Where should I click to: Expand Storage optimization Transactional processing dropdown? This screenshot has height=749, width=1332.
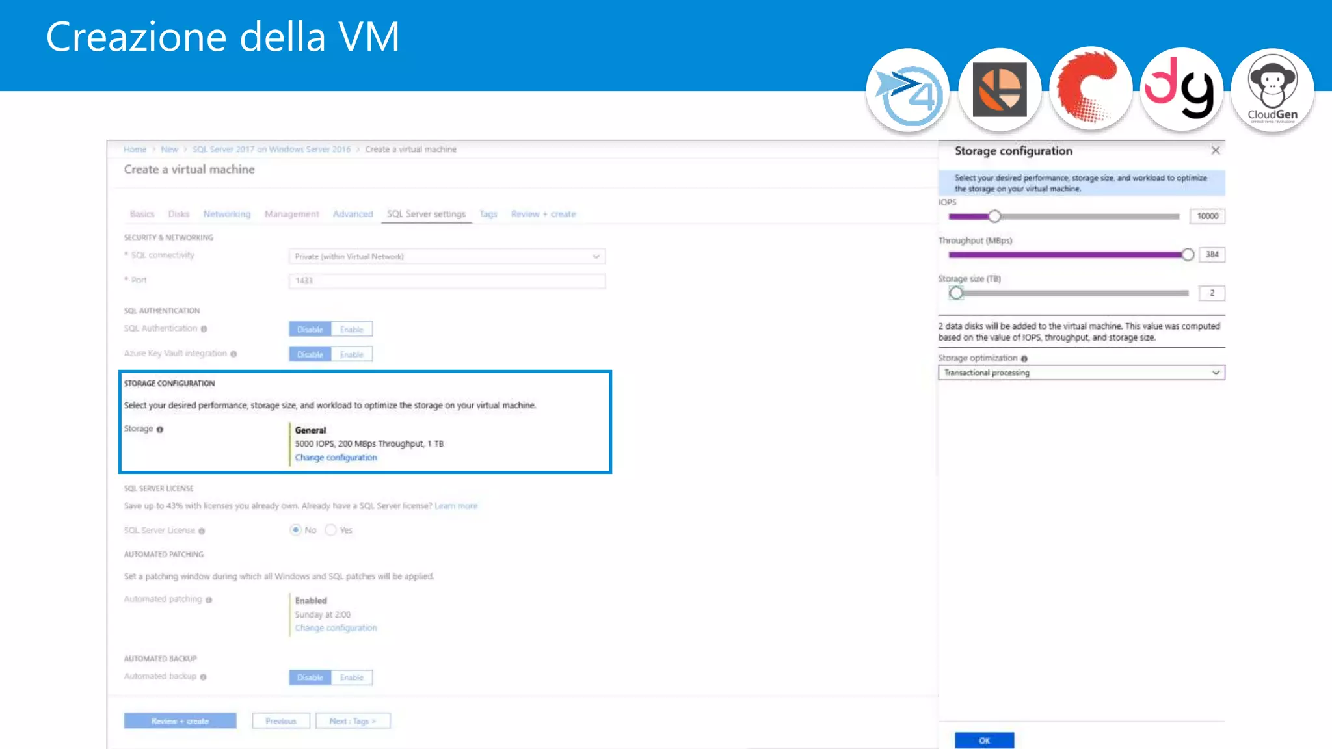[x=1081, y=373]
